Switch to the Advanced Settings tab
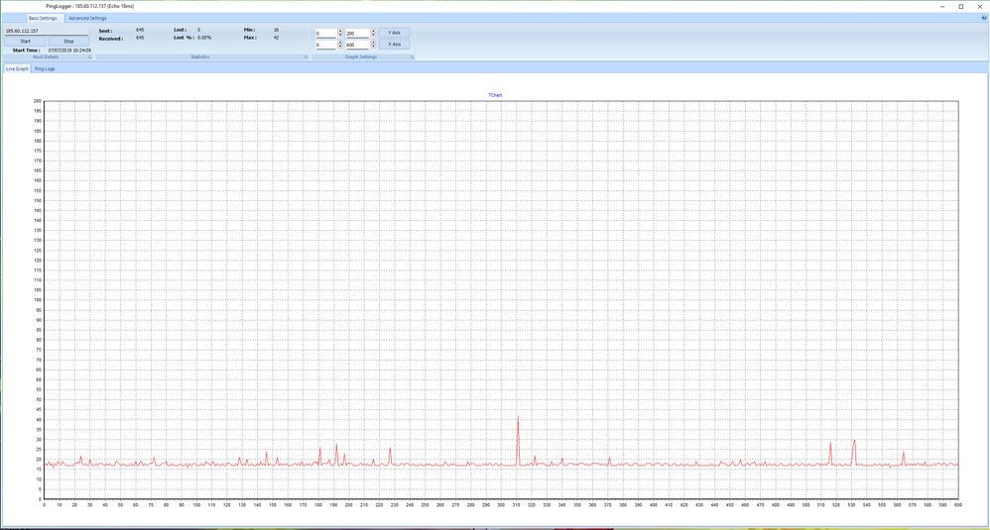 [87, 18]
